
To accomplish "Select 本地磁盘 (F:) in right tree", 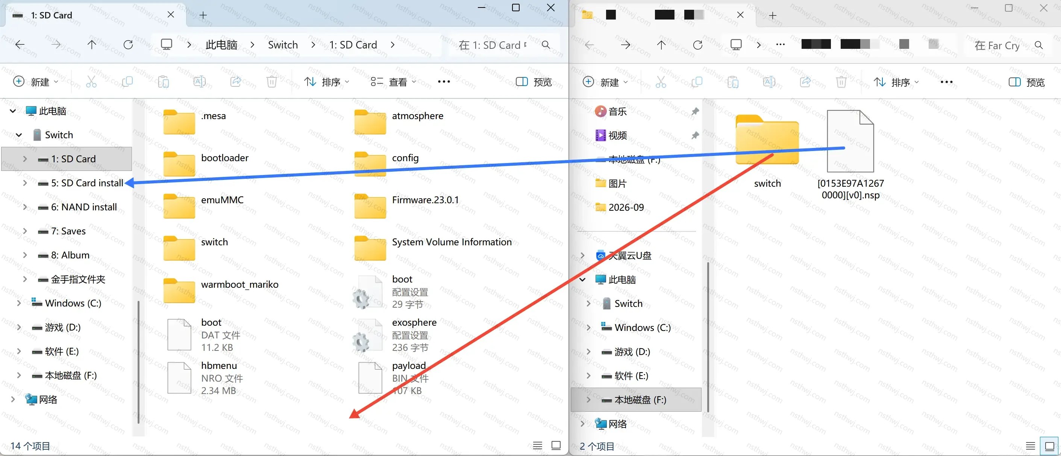I will click(x=635, y=400).
